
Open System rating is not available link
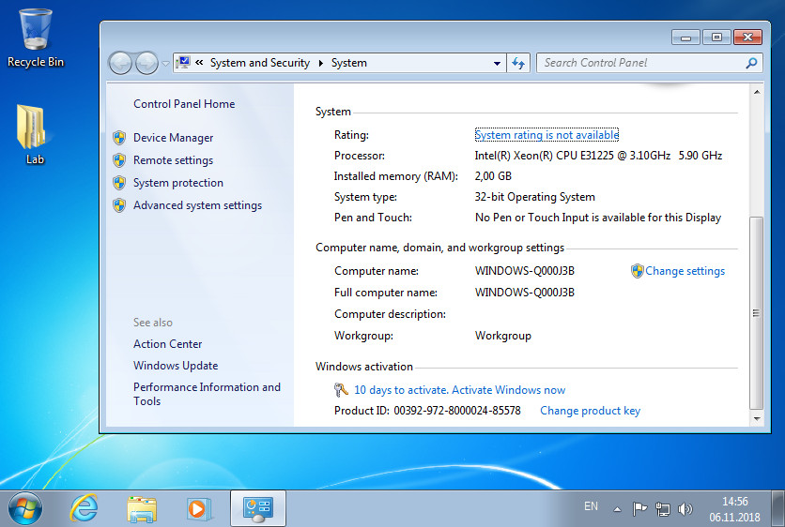tap(546, 135)
